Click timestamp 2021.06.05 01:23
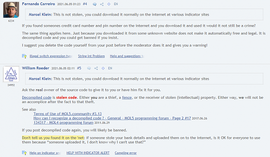 [x=69, y=4]
